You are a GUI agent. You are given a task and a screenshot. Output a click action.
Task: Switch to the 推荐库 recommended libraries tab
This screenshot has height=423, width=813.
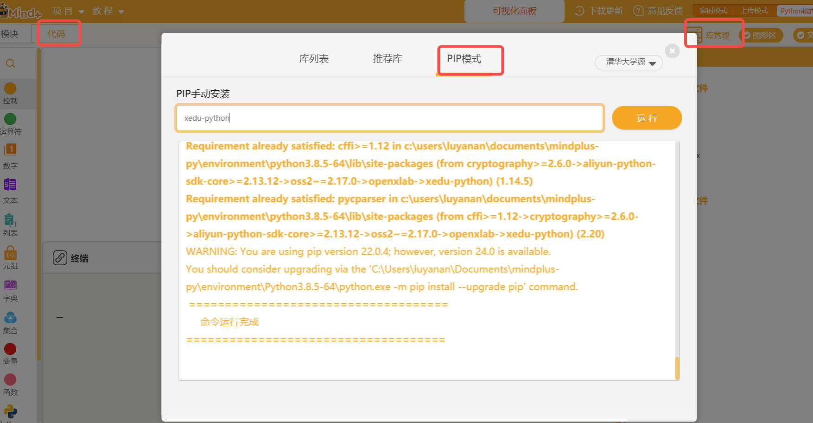pyautogui.click(x=387, y=59)
